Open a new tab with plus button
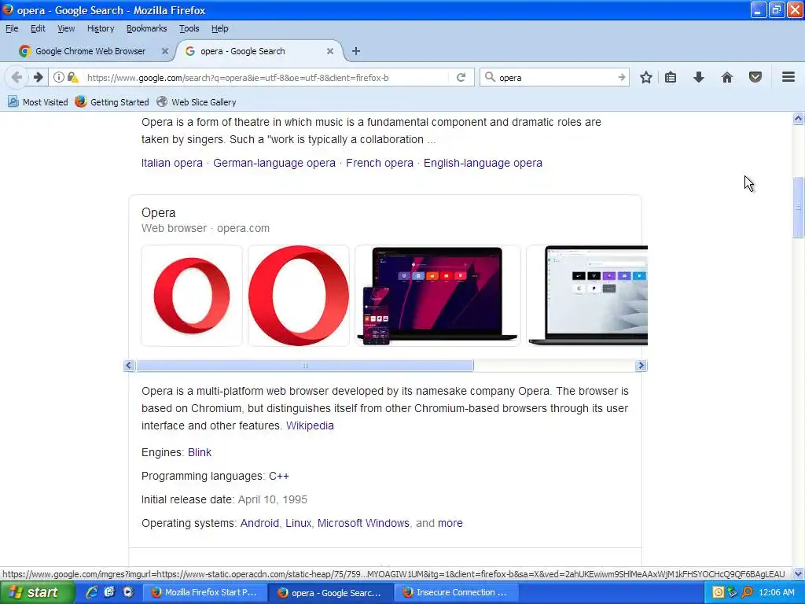The height and width of the screenshot is (604, 805). coord(356,51)
